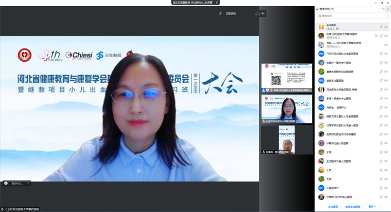The height and width of the screenshot is (212, 391).
Task: Click the thumbnail layout switch icon
Action: pyautogui.click(x=256, y=13)
